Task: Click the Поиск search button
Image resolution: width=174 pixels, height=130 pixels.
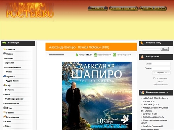Action: (x=165, y=49)
